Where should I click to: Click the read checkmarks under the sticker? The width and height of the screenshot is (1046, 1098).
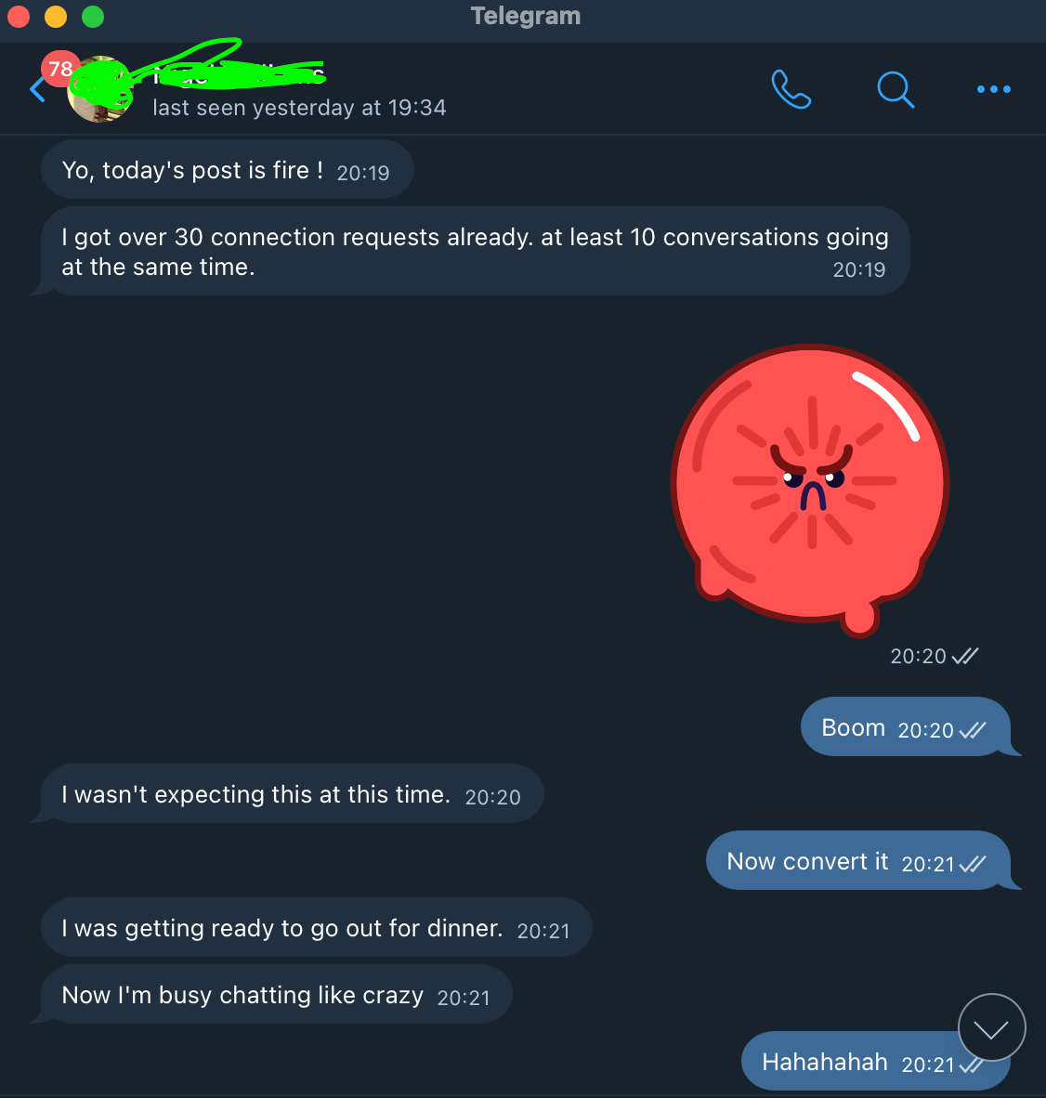(x=965, y=656)
